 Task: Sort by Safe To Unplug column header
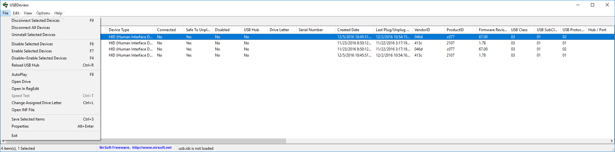tap(198, 30)
